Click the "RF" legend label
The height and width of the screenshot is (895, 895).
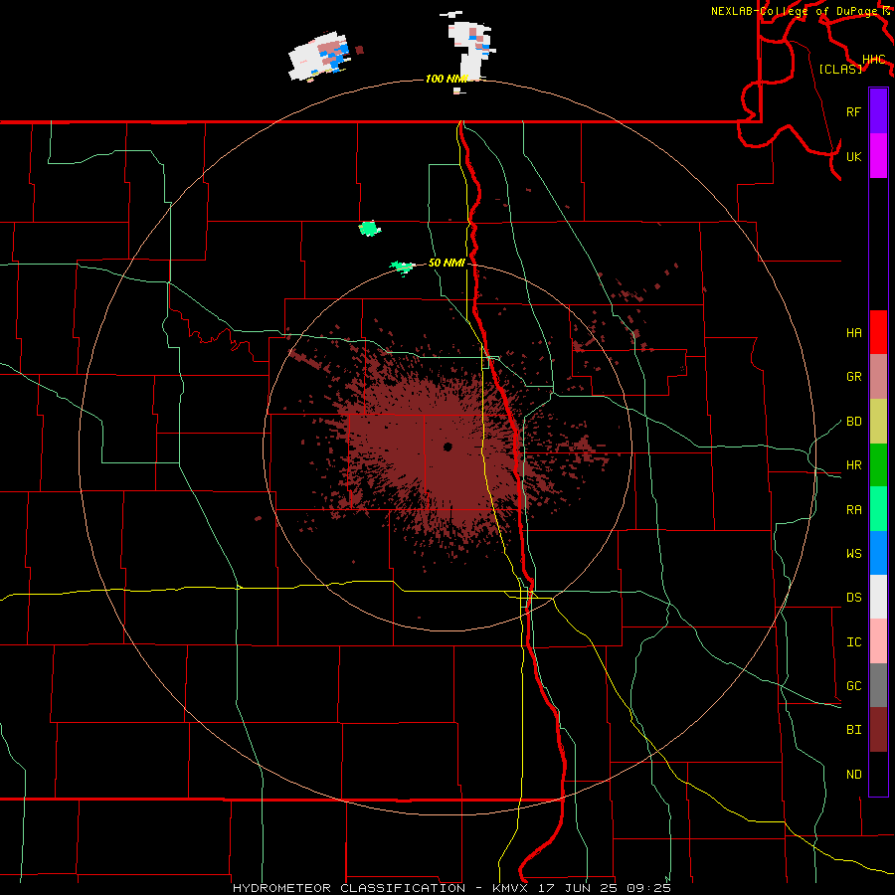pos(853,111)
